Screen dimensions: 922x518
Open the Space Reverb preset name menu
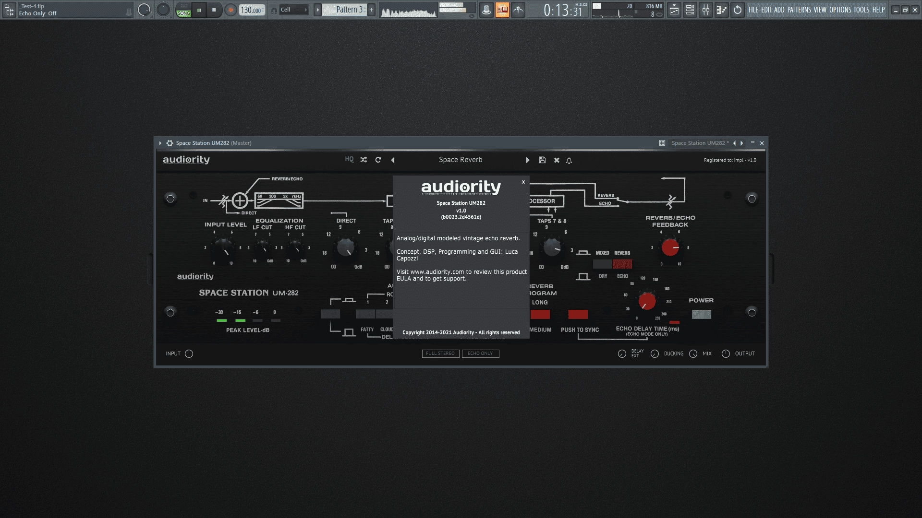point(461,160)
